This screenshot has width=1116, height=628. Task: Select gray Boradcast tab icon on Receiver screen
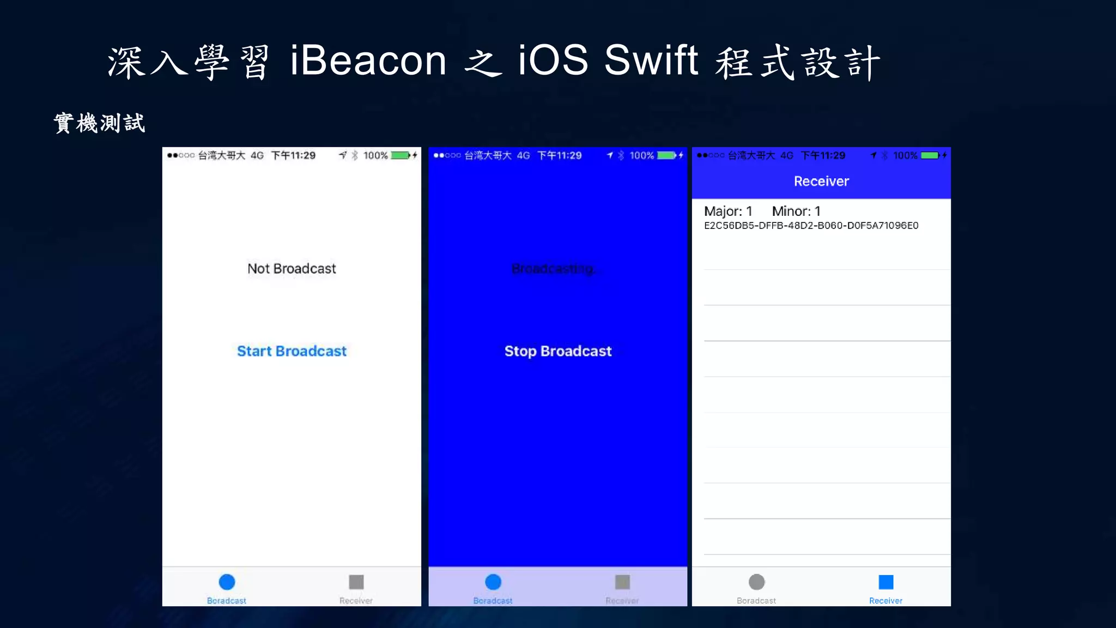757,582
